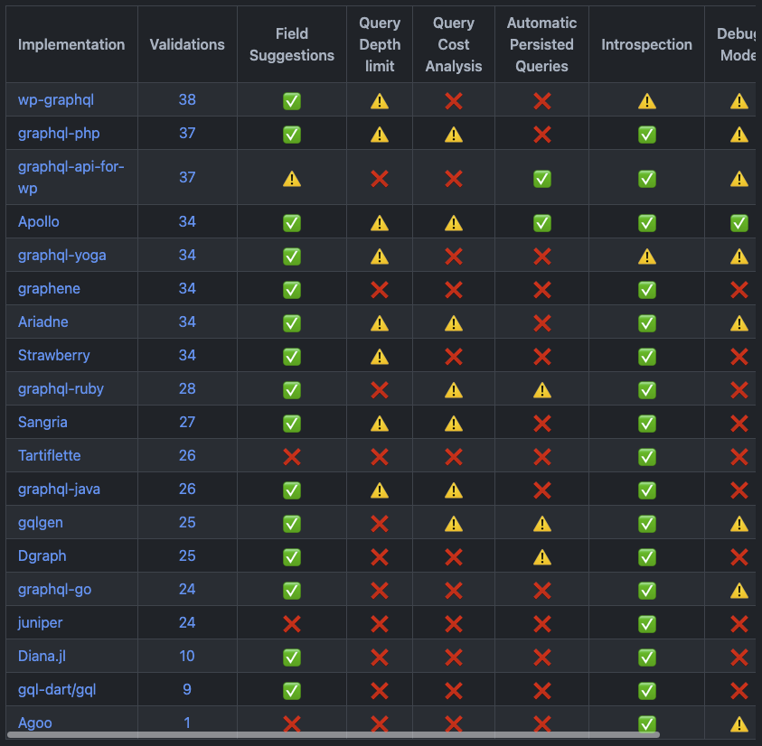762x746 pixels.
Task: Click Ariadne Query Depth limit warning icon
Action: click(x=380, y=323)
